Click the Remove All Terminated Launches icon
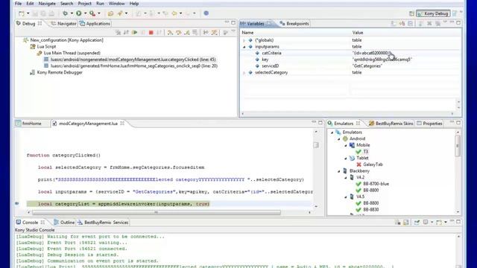 click(118, 33)
